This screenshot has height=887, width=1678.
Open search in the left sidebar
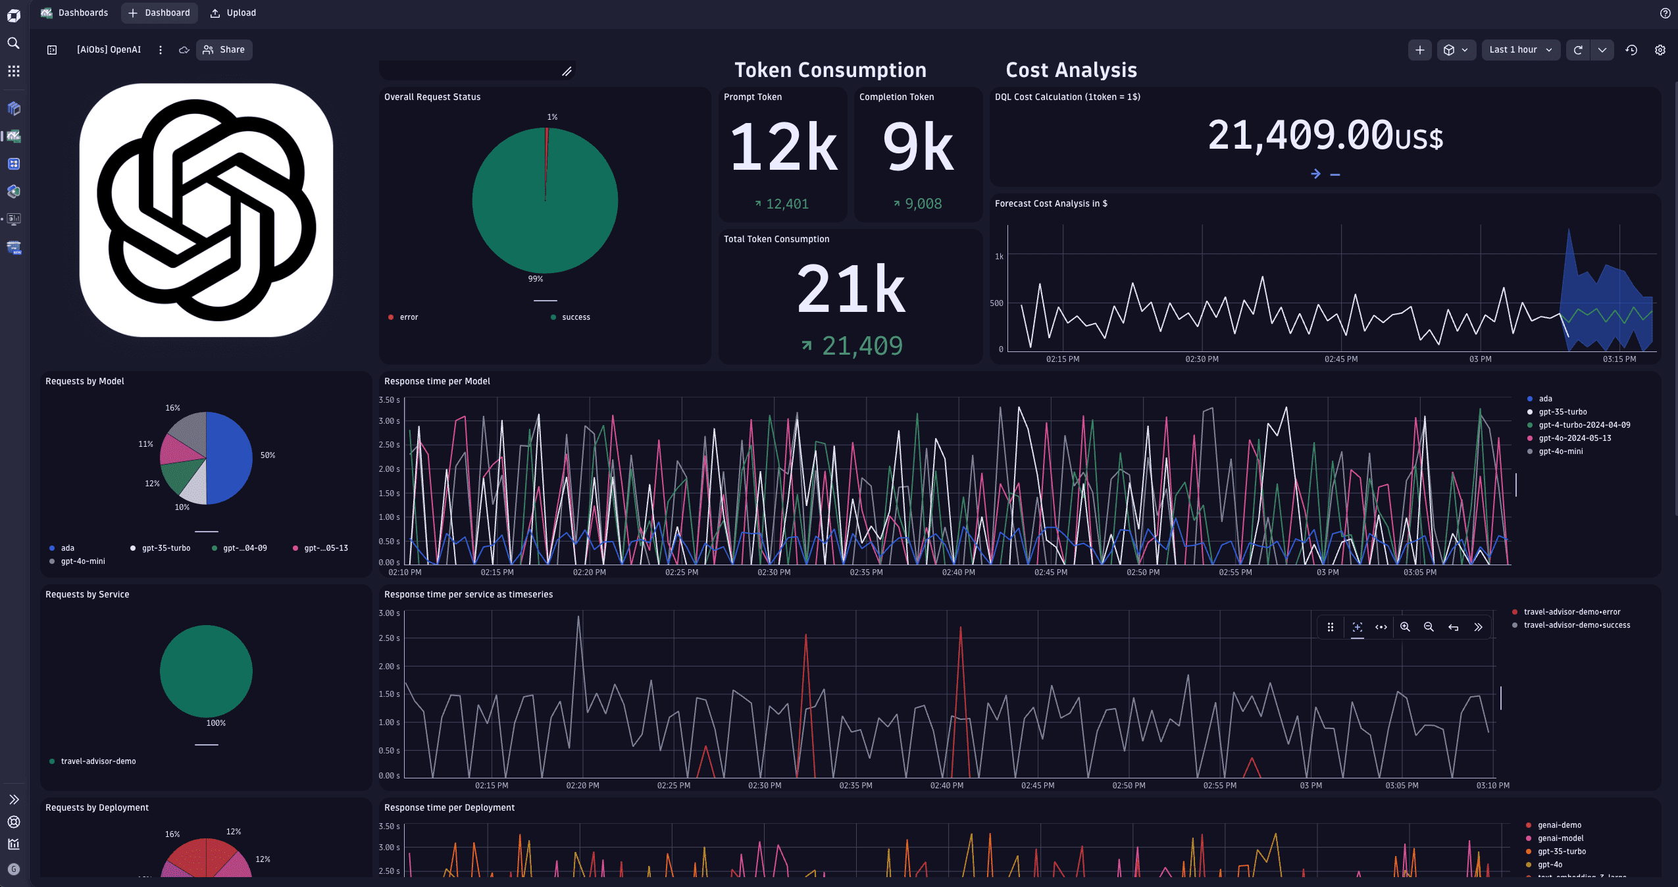[x=13, y=43]
